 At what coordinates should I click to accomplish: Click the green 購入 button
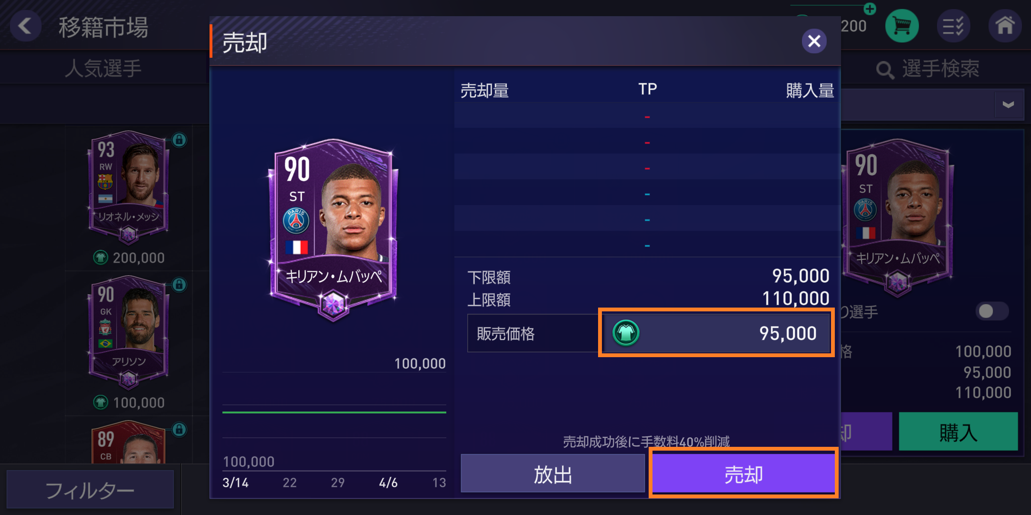coord(958,432)
